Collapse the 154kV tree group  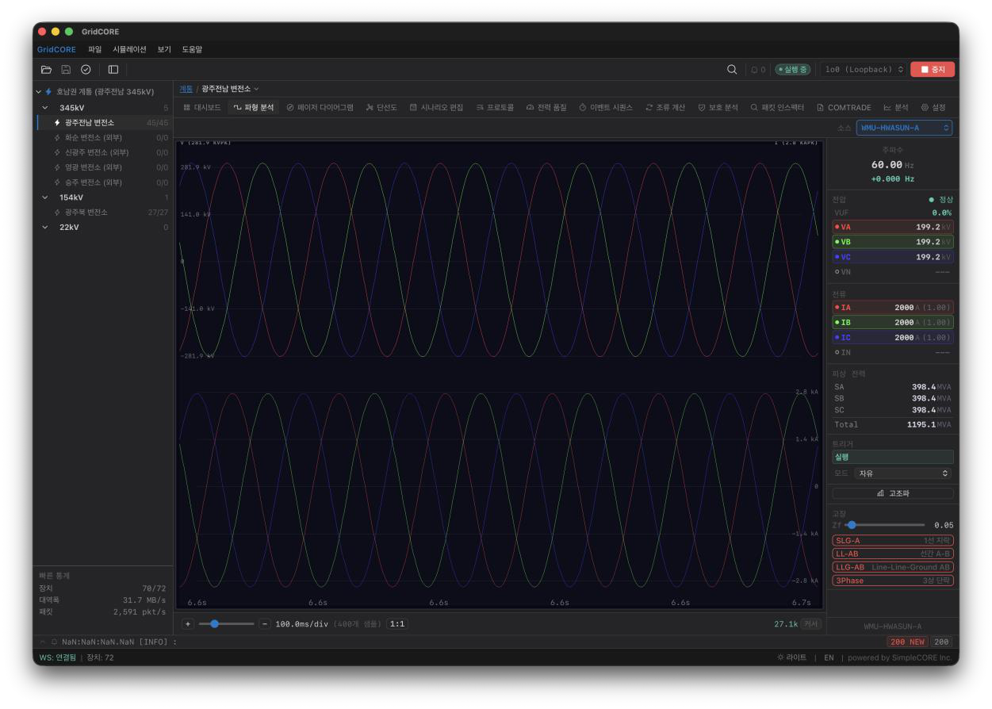click(x=45, y=197)
